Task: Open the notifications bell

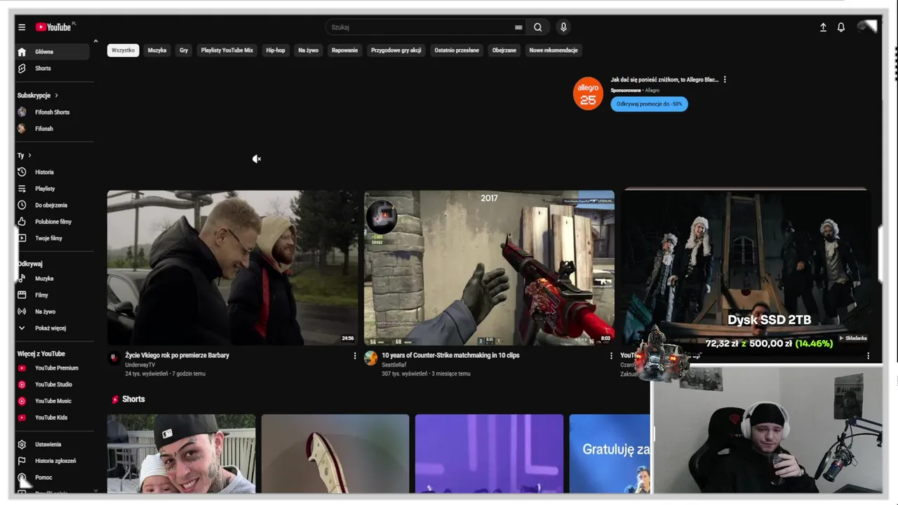Action: (841, 27)
